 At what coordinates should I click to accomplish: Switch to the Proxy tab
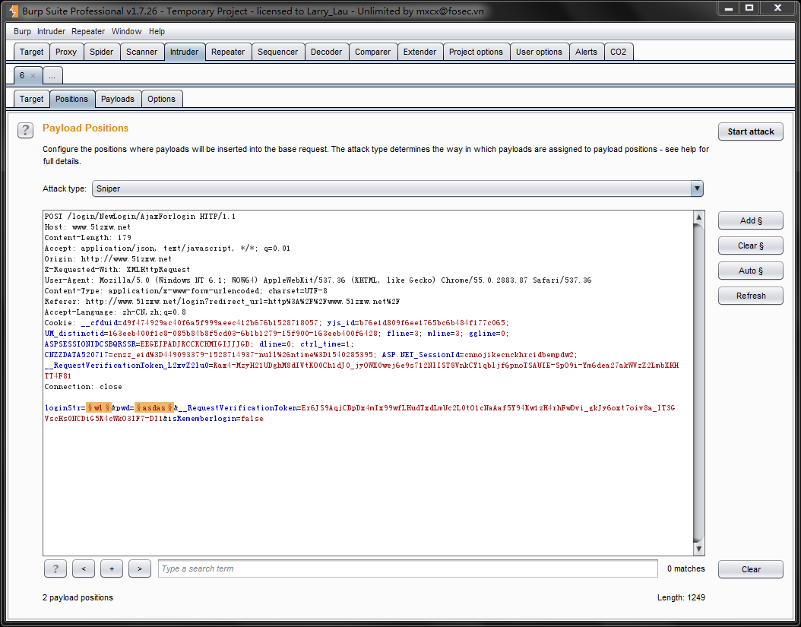coord(66,52)
